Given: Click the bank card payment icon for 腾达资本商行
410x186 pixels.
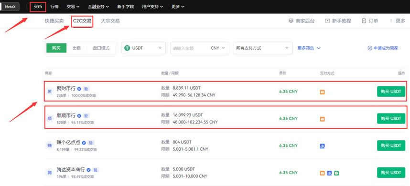Looking at the screenshot, I should 323,173.
